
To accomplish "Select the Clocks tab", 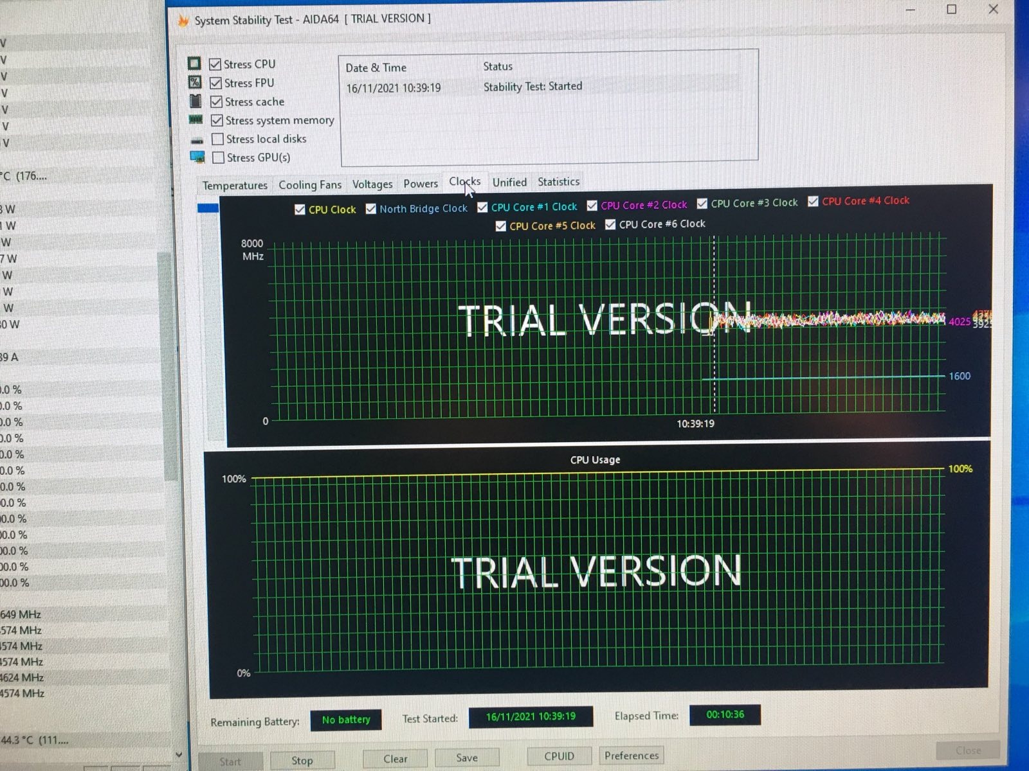I will coord(465,182).
